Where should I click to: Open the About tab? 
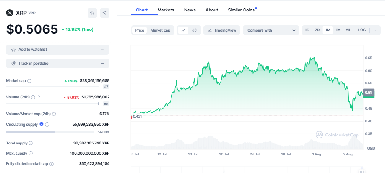(x=212, y=10)
